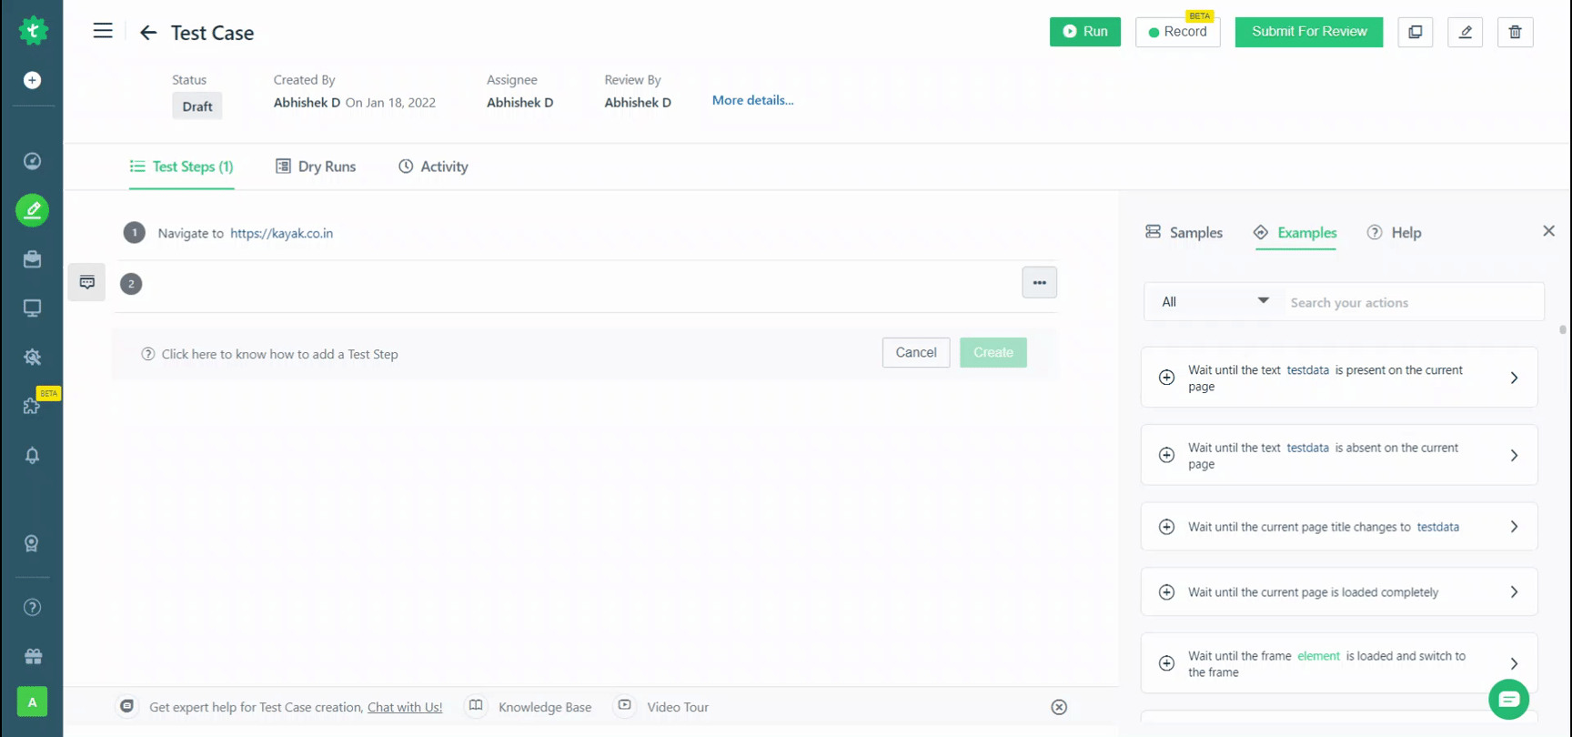
Task: Click the clone copy icon button
Action: (1416, 32)
